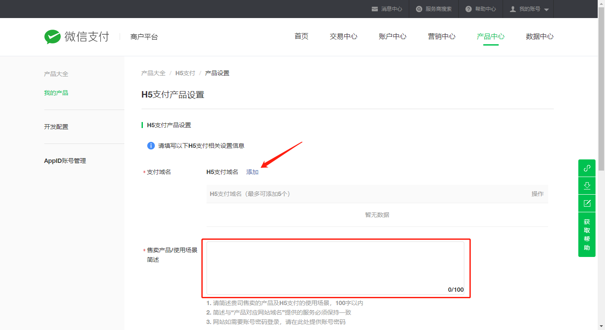This screenshot has width=605, height=330.
Task: Click the 操作 column header
Action: 537,194
